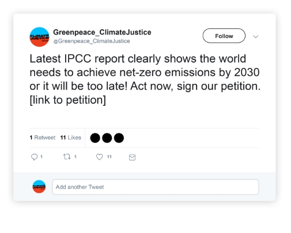
Task: Open the Greenpeace_ClimateJustice profile avatar
Action: (39, 37)
